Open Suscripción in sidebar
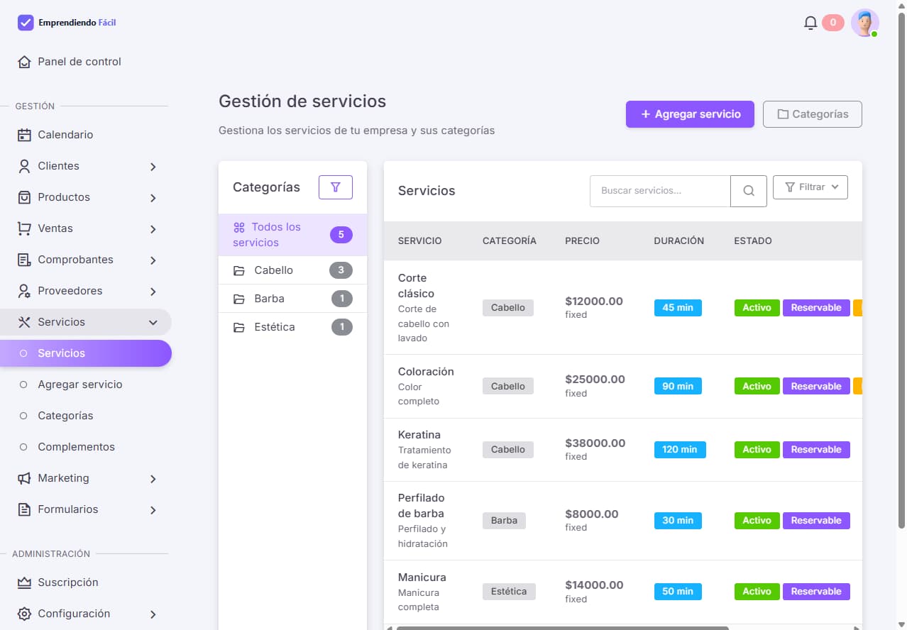Screen dimensions: 907x630 point(85,582)
